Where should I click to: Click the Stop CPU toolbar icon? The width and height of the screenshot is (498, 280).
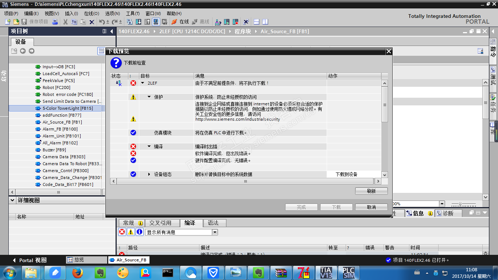pos(236,22)
